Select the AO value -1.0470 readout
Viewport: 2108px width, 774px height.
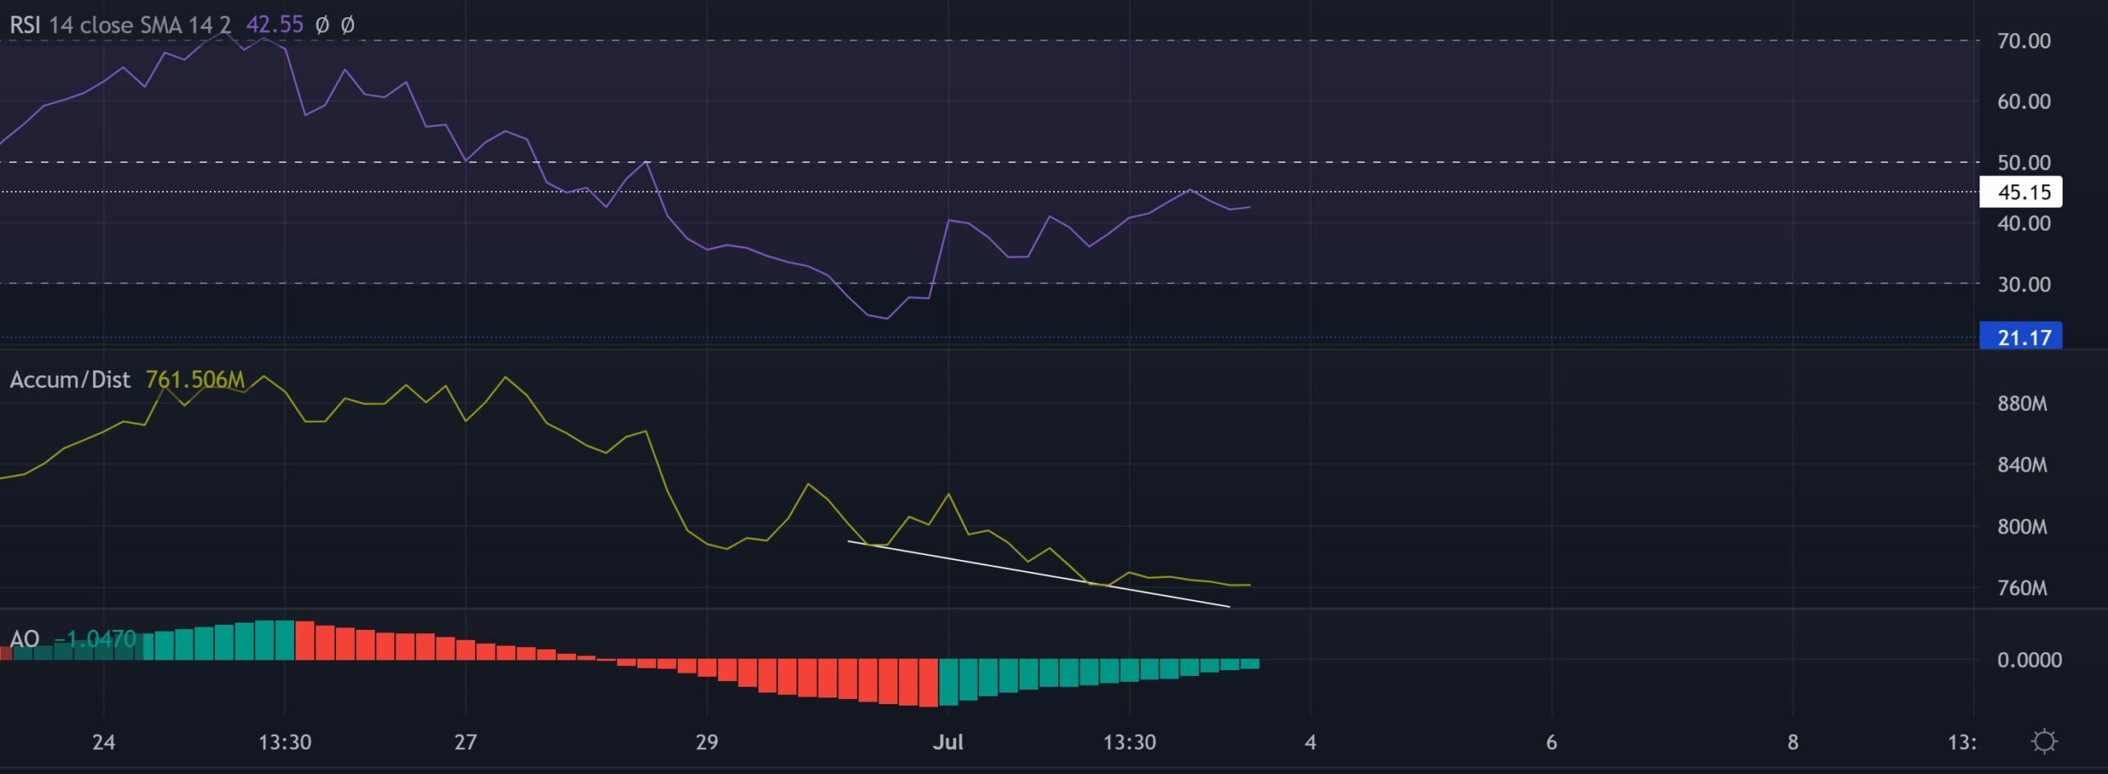point(96,639)
